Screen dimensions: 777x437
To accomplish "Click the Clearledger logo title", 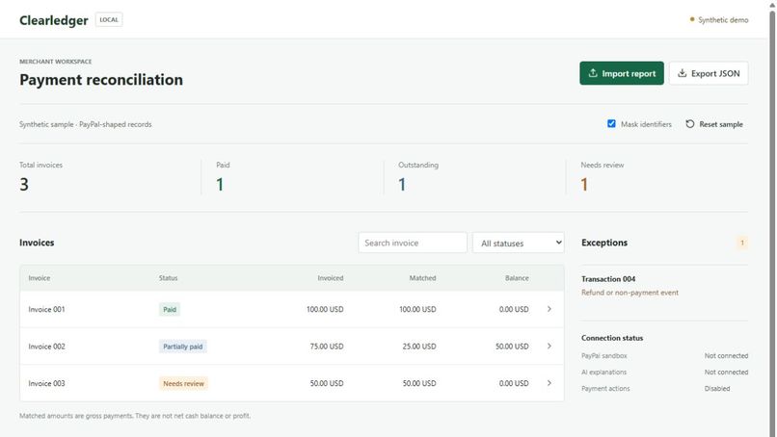I will (x=54, y=20).
